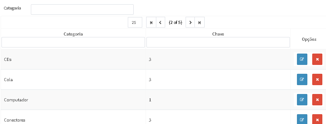The height and width of the screenshot is (124, 326).
Task: Delete the Cola category row
Action: (317, 80)
